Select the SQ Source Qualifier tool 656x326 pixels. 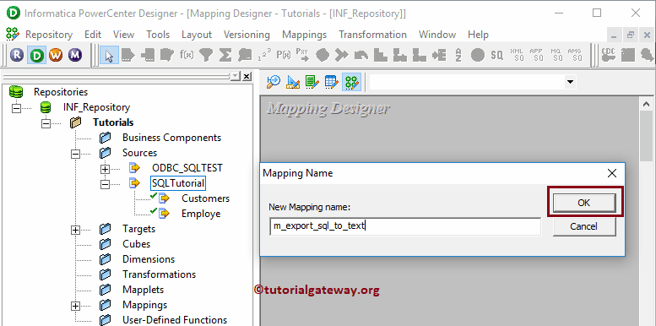pyautogui.click(x=496, y=55)
